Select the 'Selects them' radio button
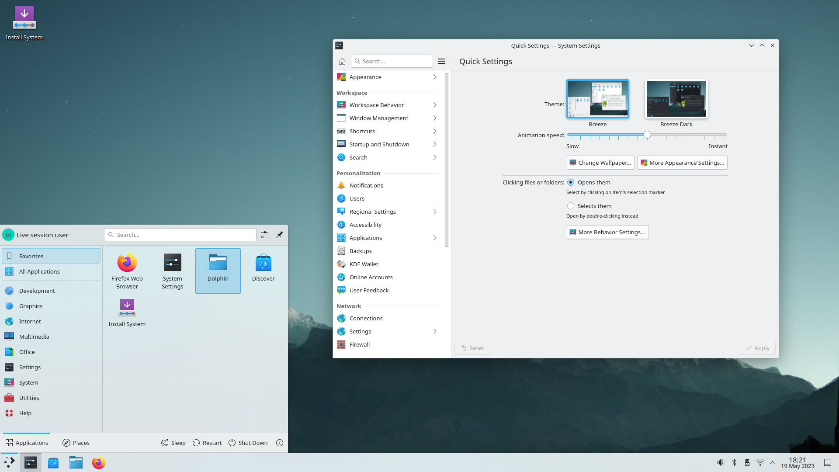The height and width of the screenshot is (472, 839). point(571,206)
